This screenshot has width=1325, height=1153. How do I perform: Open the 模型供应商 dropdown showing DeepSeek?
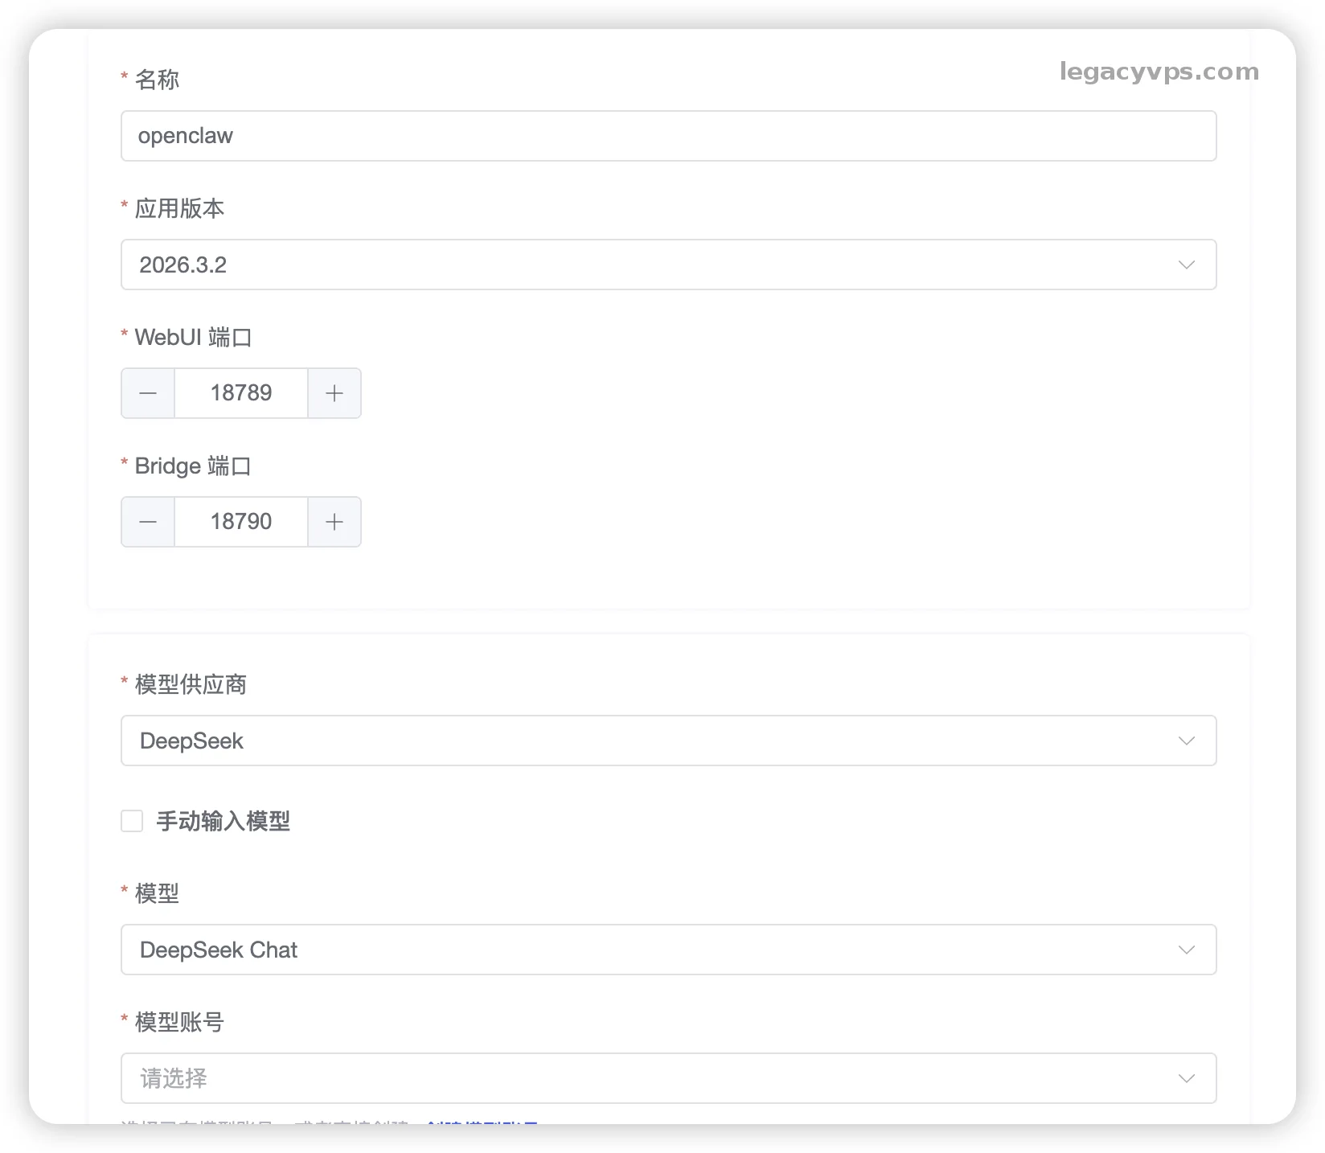(x=643, y=741)
